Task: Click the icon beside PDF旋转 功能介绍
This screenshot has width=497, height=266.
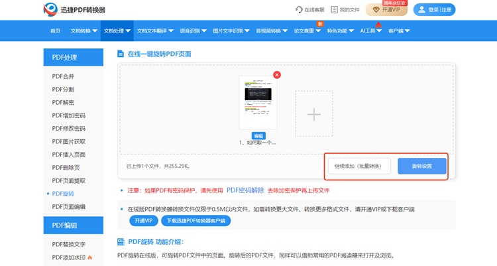Action: 121,242
